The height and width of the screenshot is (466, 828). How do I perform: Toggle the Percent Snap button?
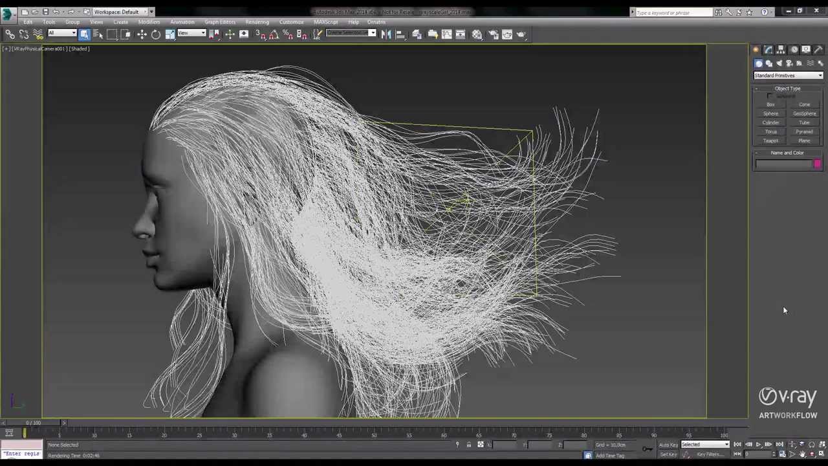287,34
